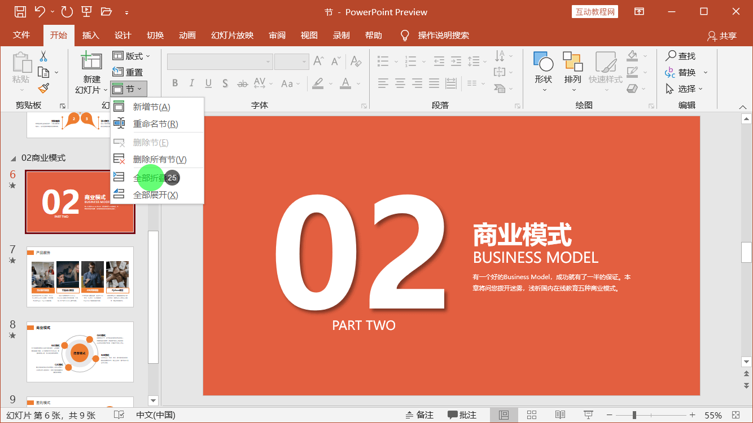The width and height of the screenshot is (753, 423).
Task: Open font size combo box
Action: pyautogui.click(x=291, y=61)
